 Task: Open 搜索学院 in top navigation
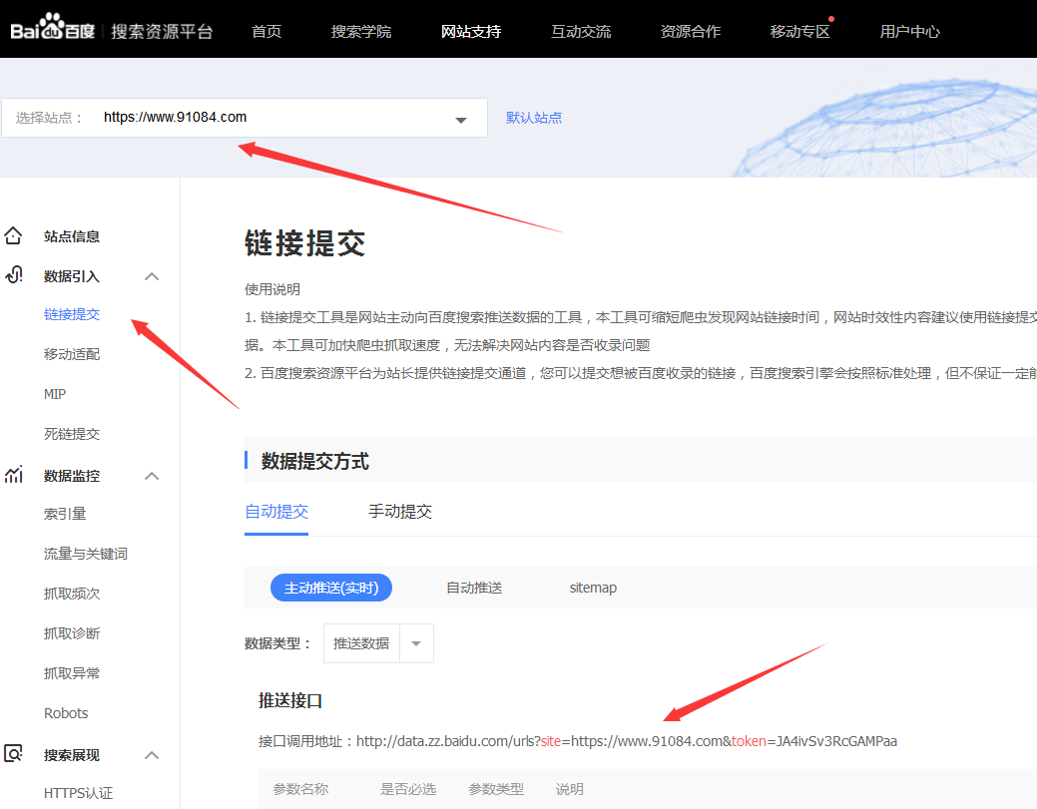coord(361,31)
